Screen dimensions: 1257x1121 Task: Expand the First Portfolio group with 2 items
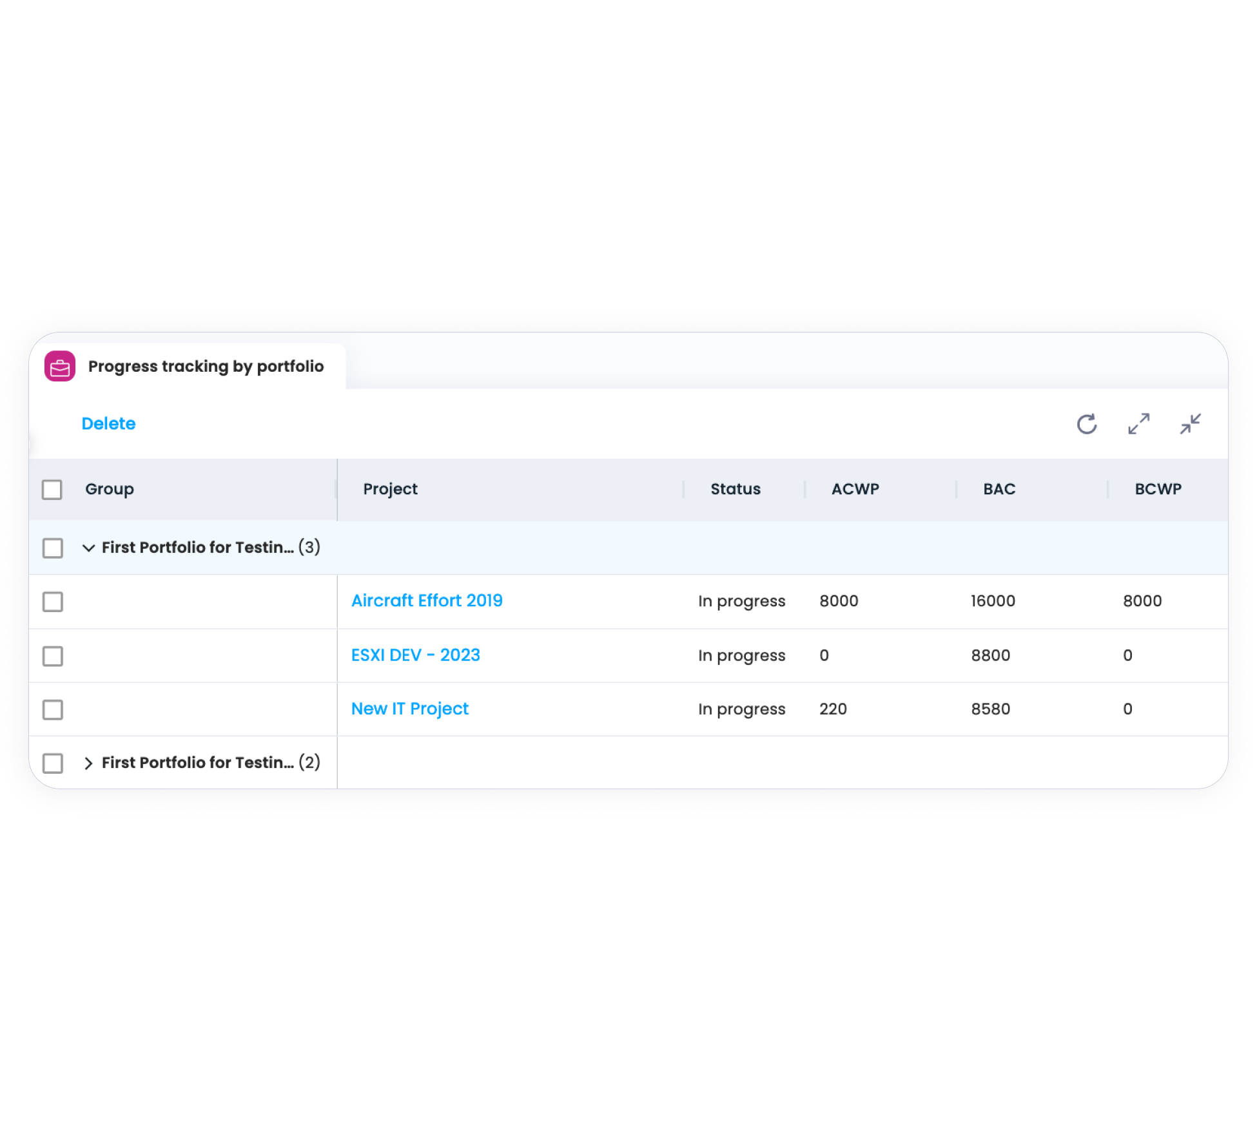89,763
